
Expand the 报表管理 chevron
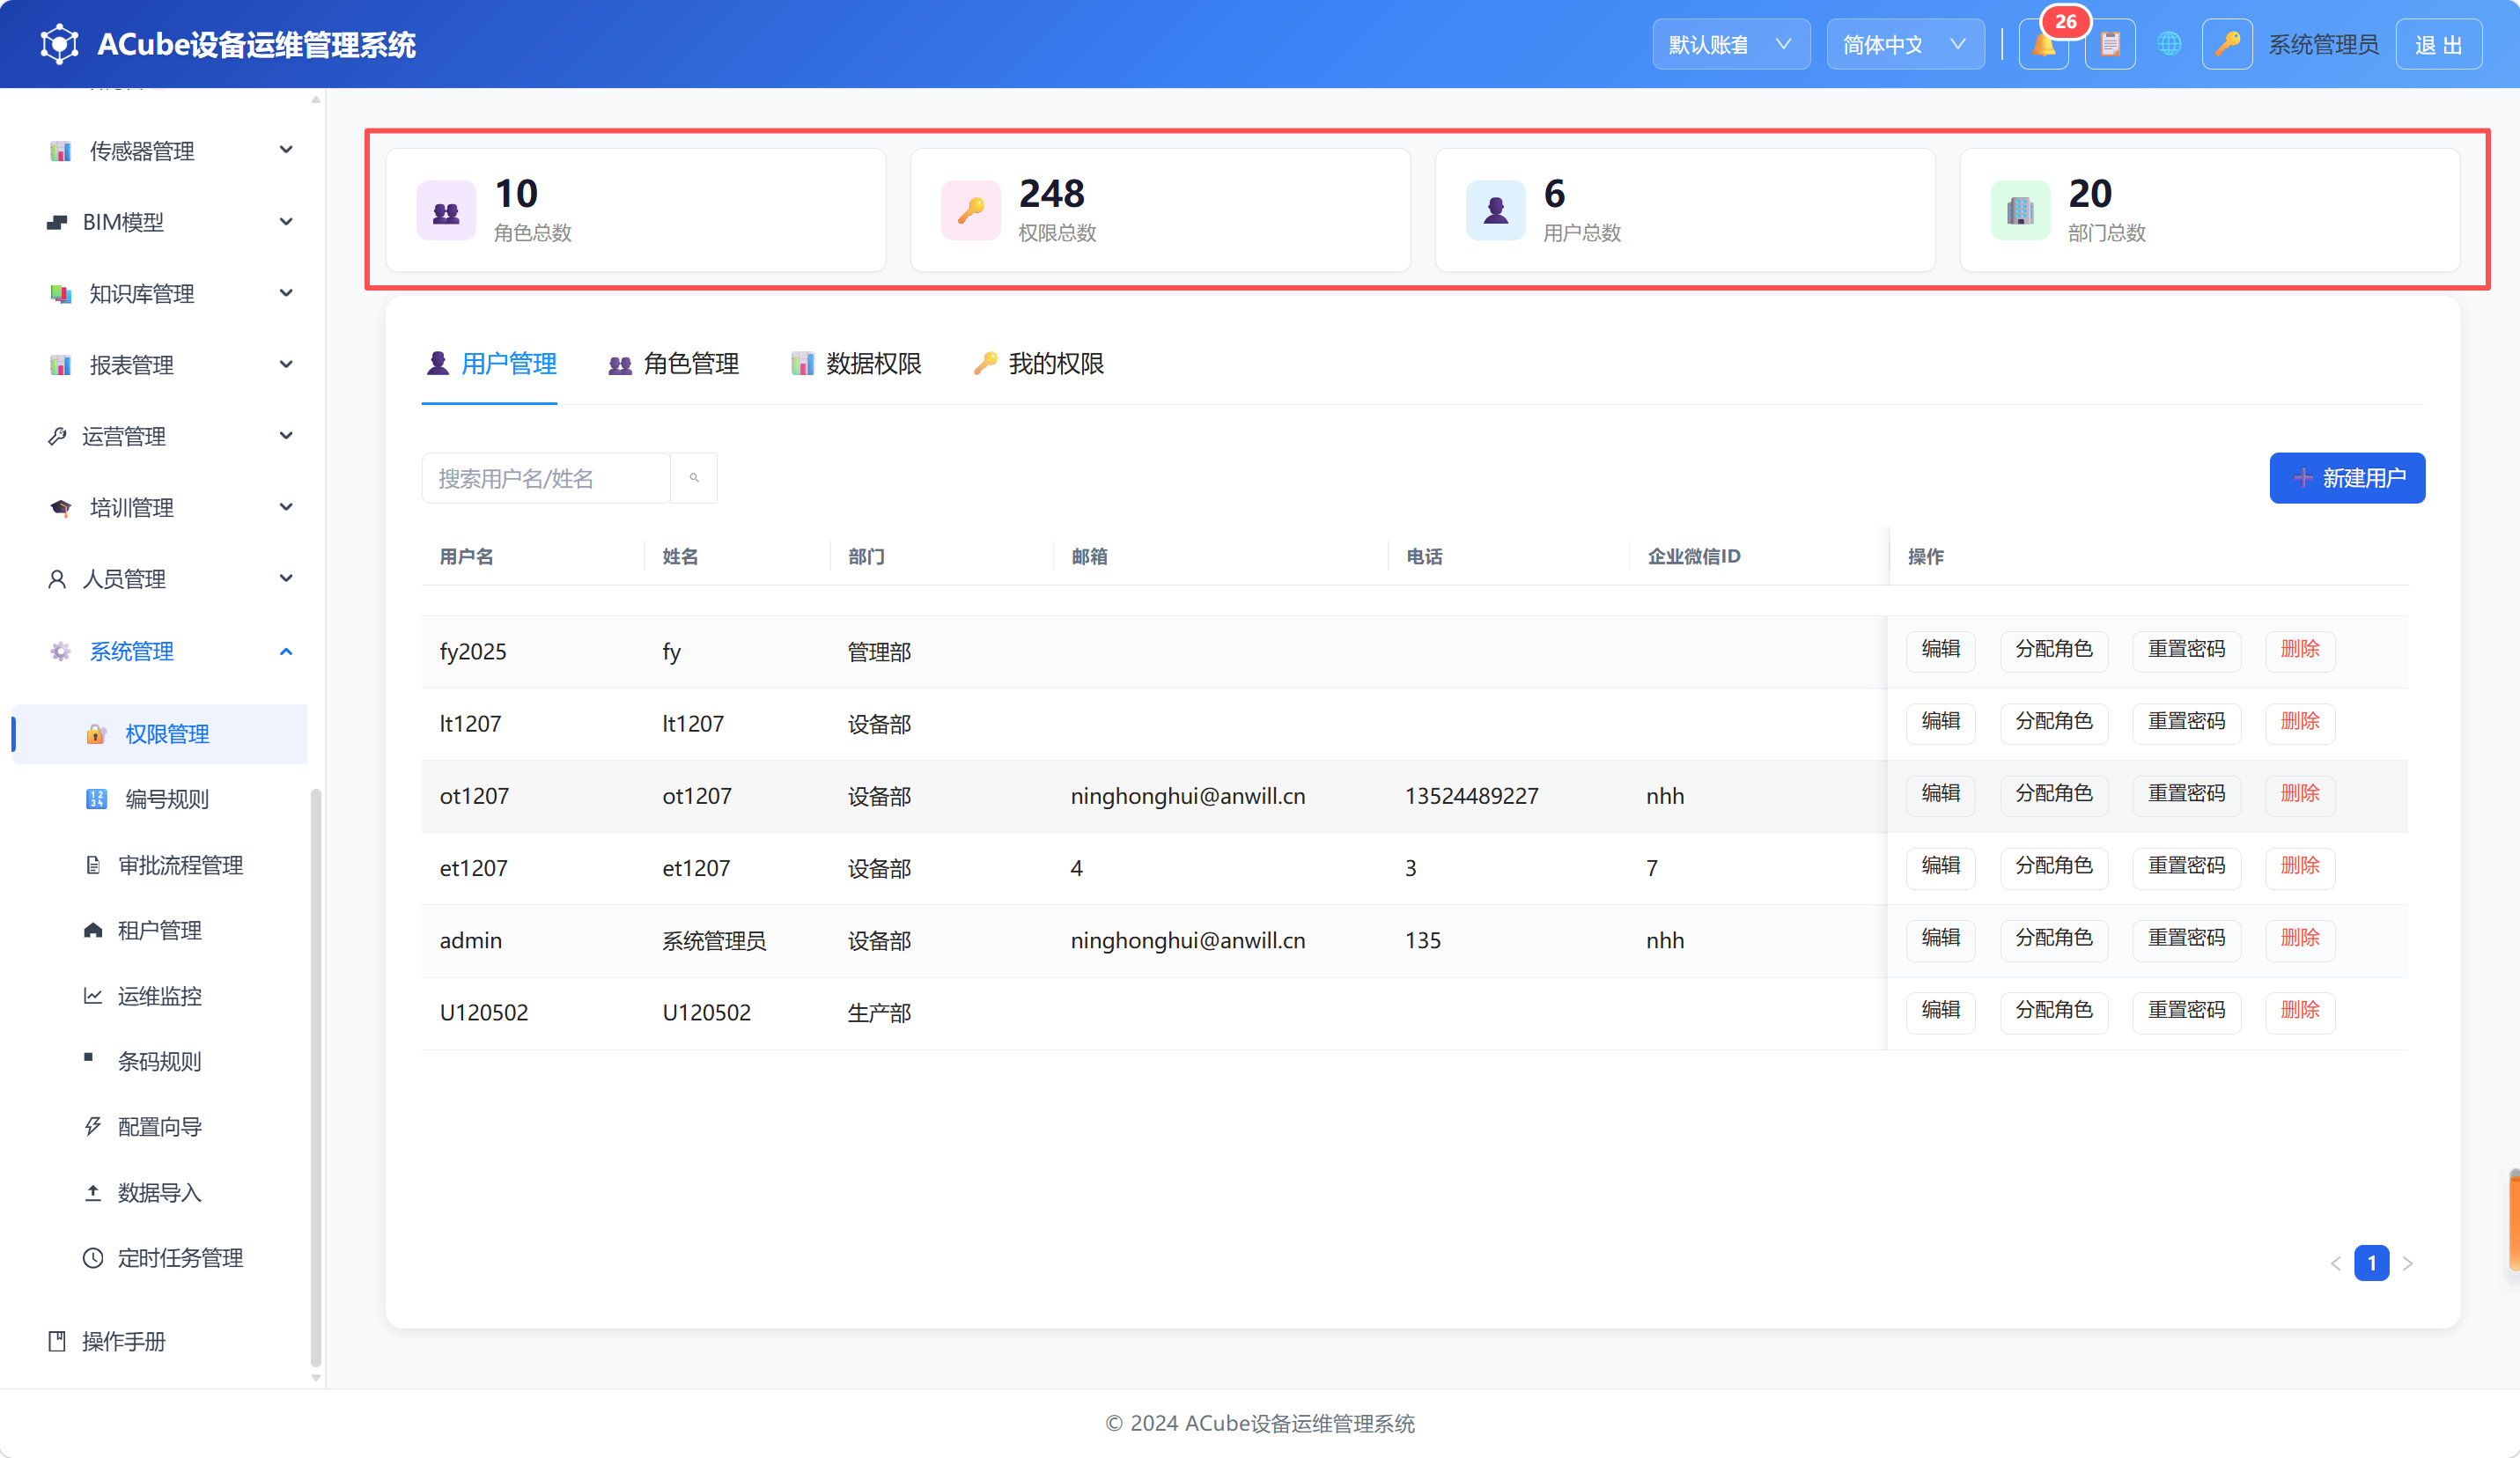[x=286, y=364]
